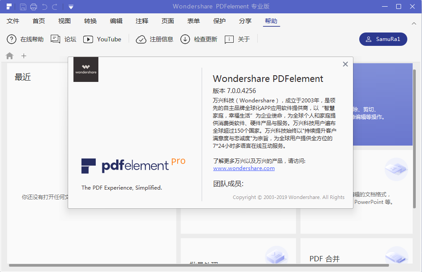Click the Undo arrow in the title bar
Screen dimensions: 422x272
coord(45,6)
